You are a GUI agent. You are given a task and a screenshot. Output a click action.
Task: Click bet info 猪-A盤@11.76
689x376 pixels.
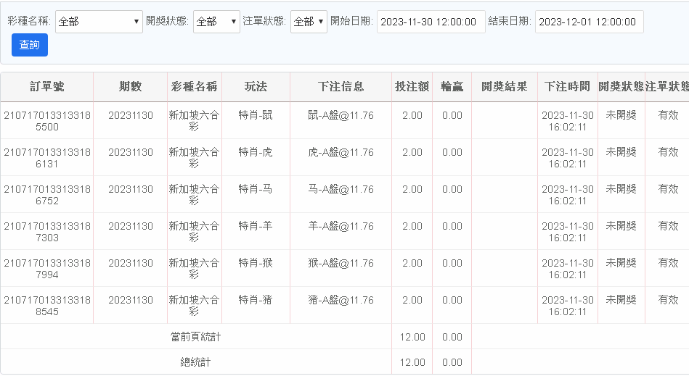click(x=341, y=300)
